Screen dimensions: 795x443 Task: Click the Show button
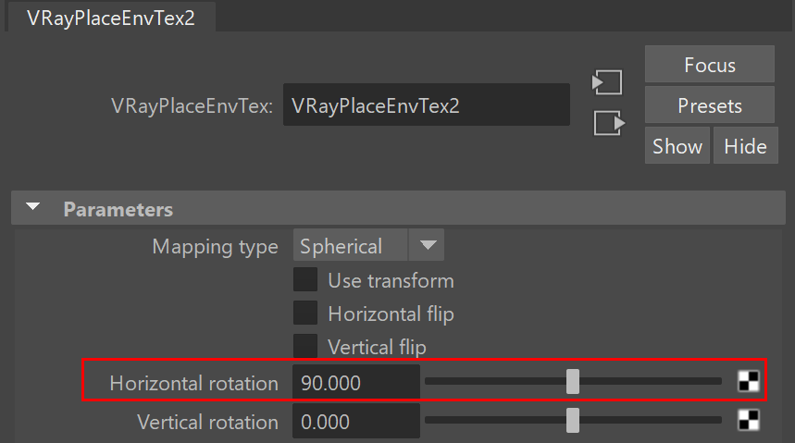pyautogui.click(x=677, y=145)
